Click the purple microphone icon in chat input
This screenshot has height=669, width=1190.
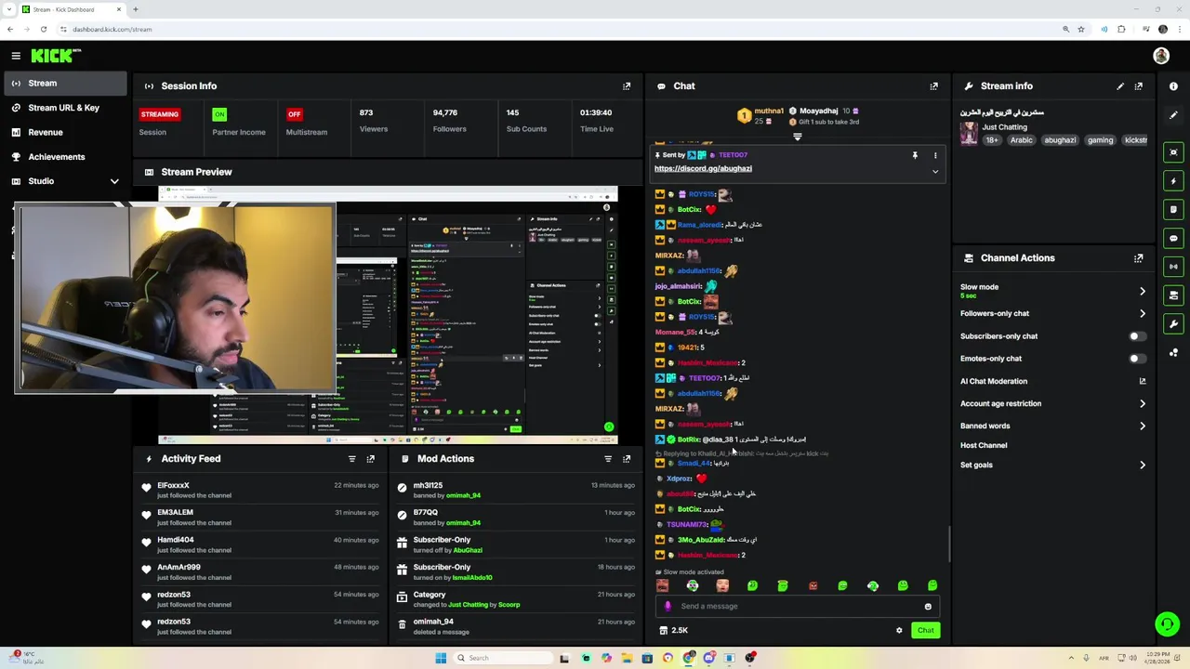click(668, 607)
